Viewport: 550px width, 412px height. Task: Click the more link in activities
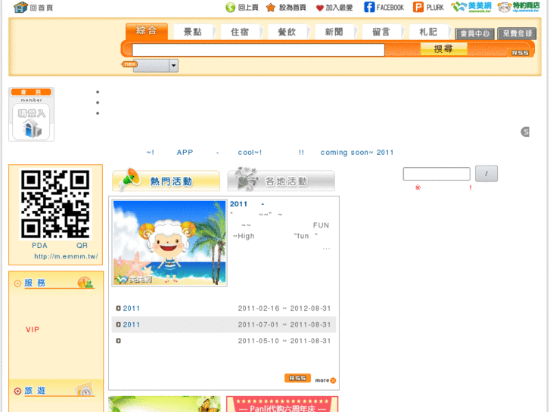(325, 380)
